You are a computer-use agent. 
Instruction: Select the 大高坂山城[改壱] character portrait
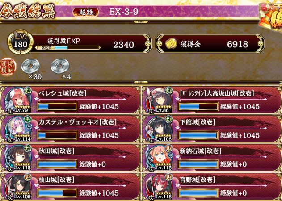click(x=159, y=100)
